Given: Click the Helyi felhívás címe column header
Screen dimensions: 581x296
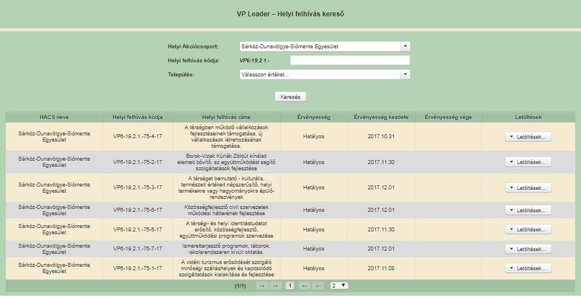Looking at the screenshot, I should 226,117.
